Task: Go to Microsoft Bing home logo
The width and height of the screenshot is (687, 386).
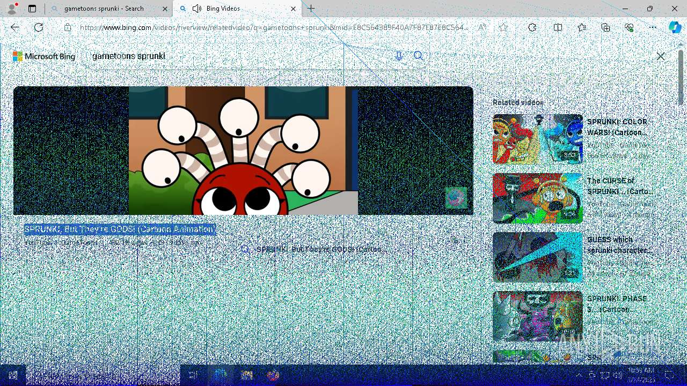Action: point(44,56)
